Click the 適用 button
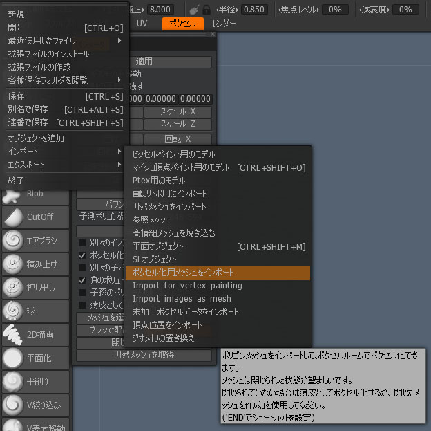The width and height of the screenshot is (431, 431). (x=171, y=62)
